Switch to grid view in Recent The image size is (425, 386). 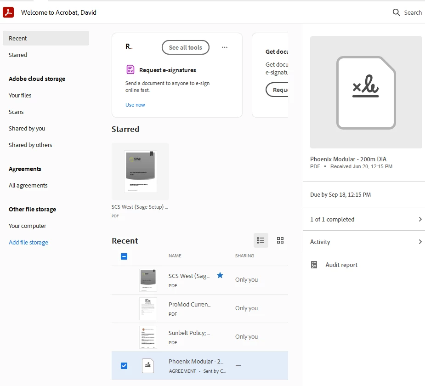[x=280, y=240]
